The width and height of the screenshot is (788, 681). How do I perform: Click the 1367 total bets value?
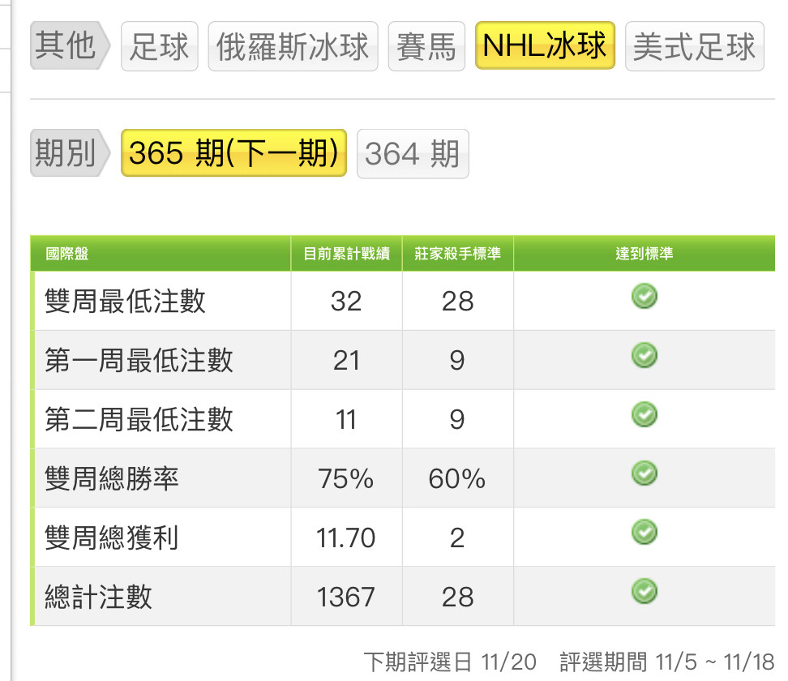tap(345, 597)
